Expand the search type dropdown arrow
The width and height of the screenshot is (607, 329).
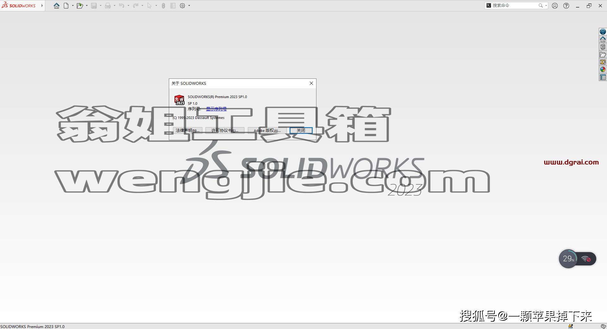(x=546, y=5)
